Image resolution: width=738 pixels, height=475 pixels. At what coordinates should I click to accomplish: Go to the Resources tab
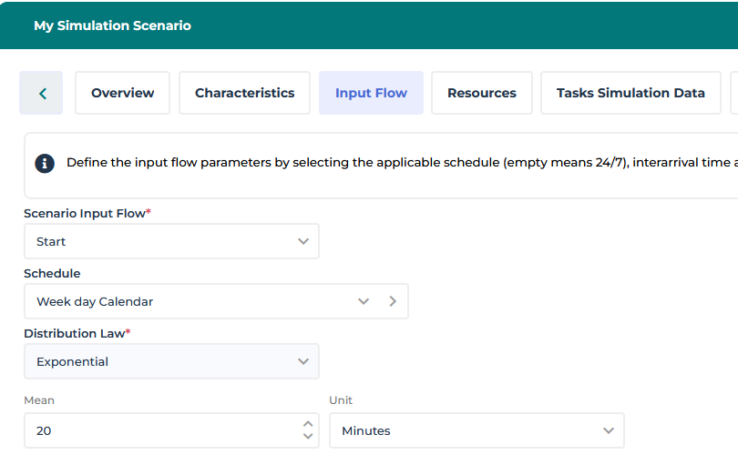[x=481, y=93]
